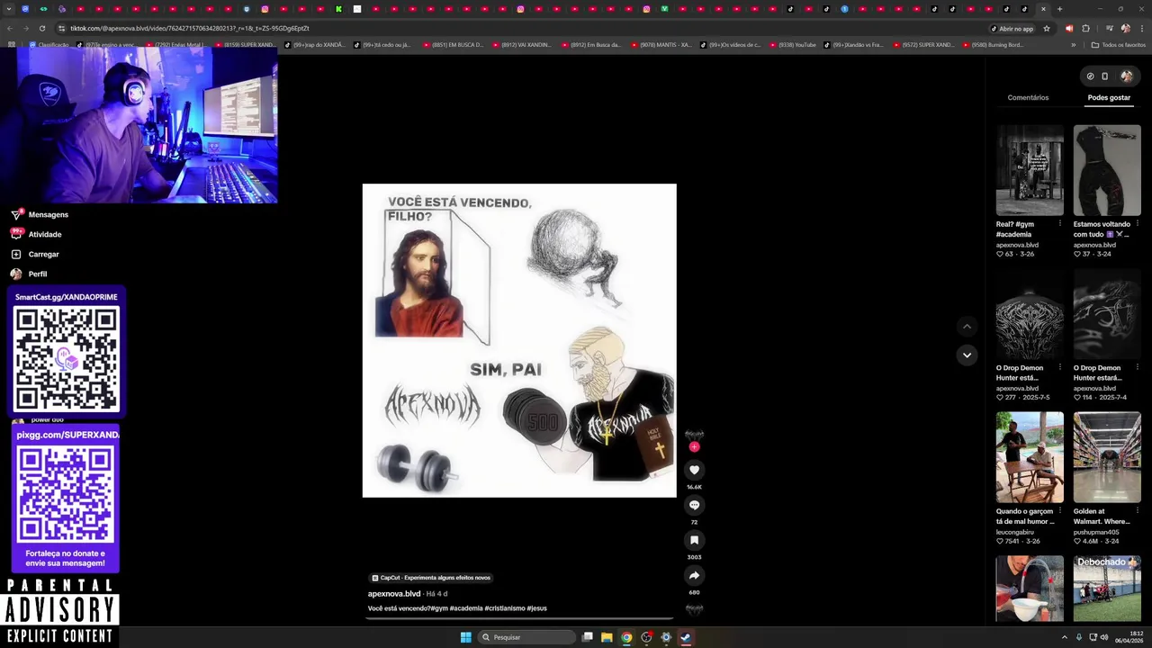Open Steam from the taskbar
Image resolution: width=1152 pixels, height=648 pixels.
(x=686, y=637)
